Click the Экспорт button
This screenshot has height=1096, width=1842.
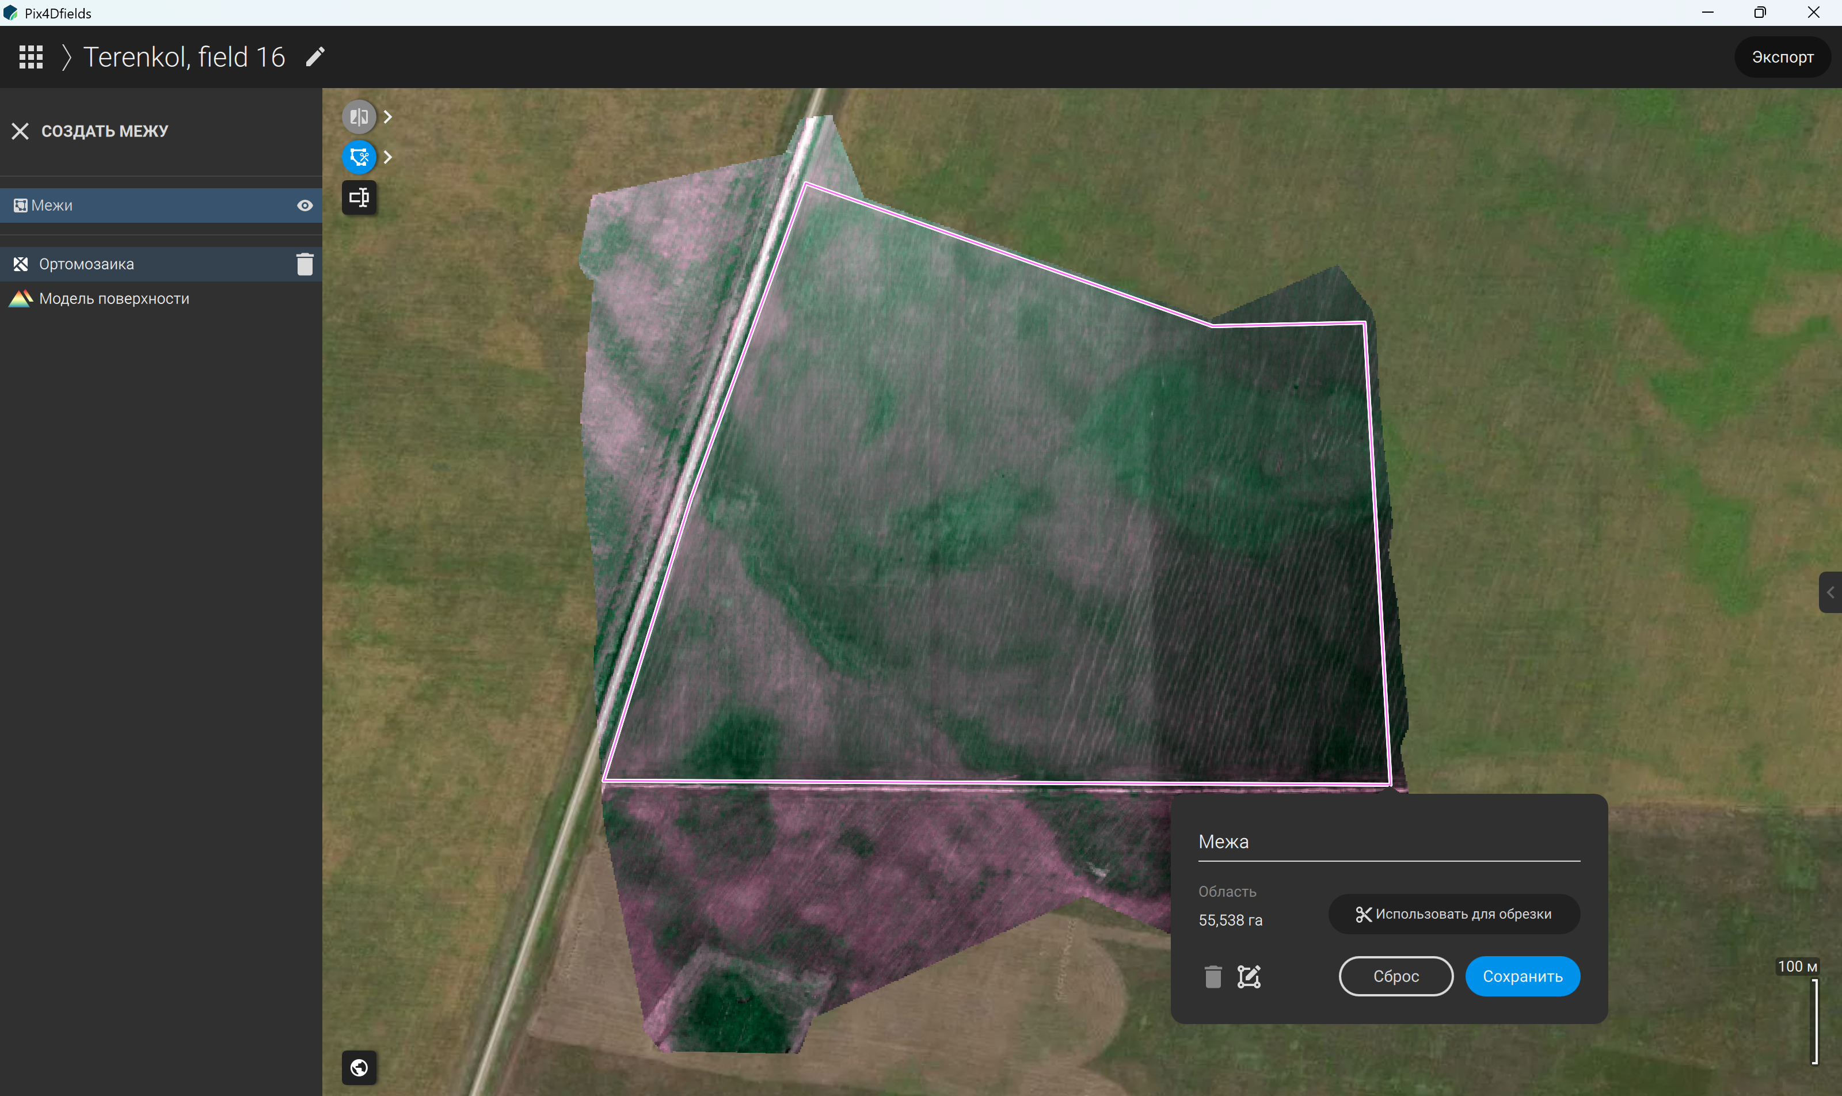click(x=1782, y=57)
